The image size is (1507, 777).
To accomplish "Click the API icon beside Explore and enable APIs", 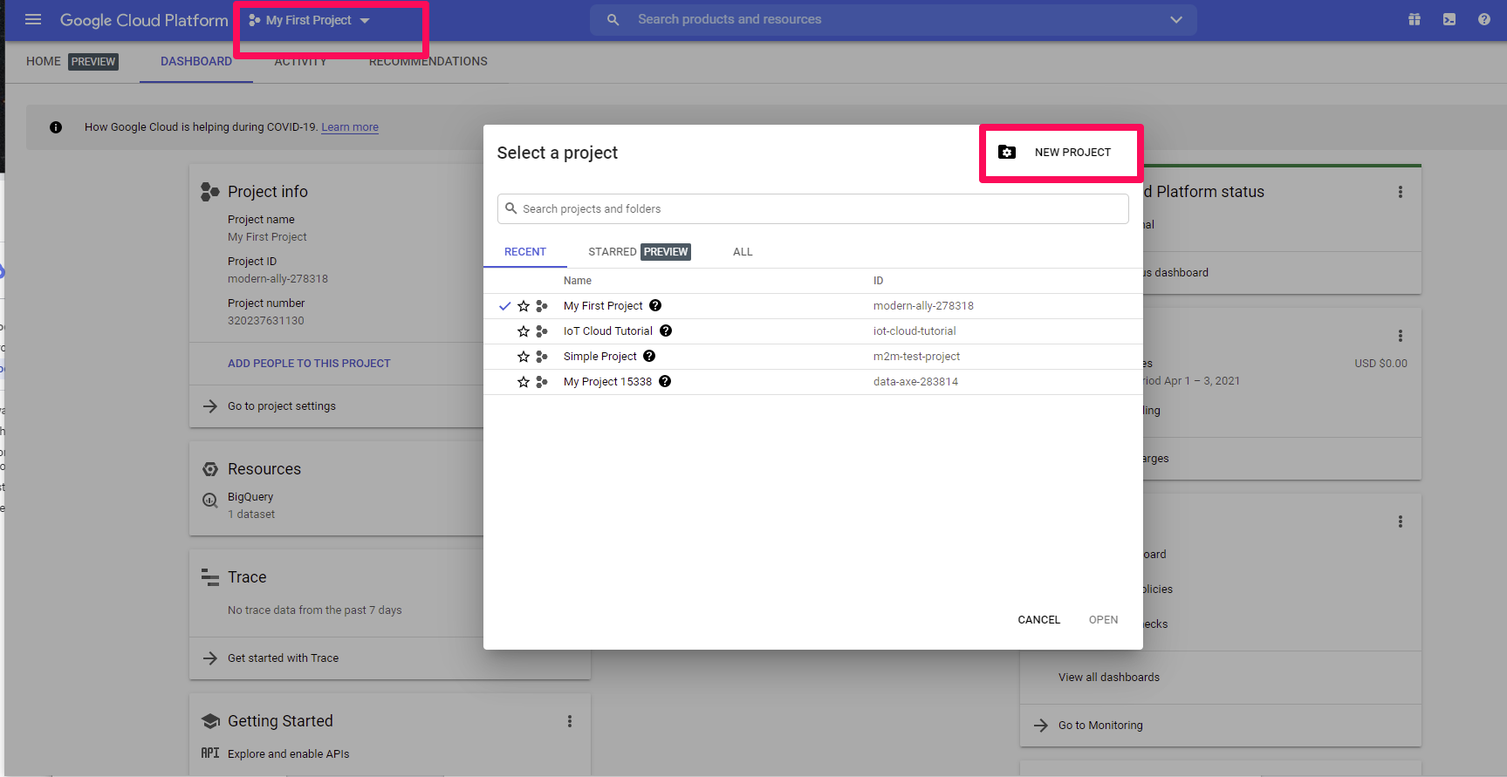I will pos(210,753).
